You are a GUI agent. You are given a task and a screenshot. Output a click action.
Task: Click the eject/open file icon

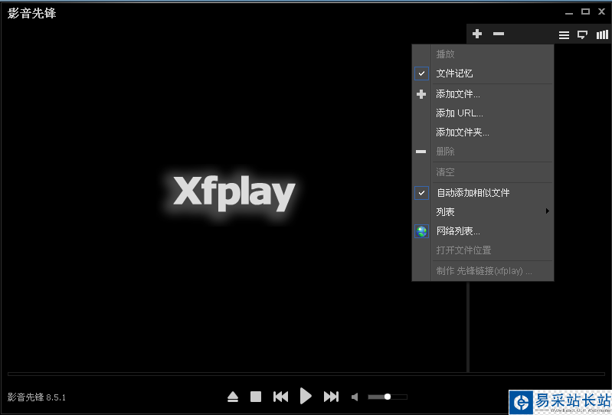pyautogui.click(x=233, y=397)
